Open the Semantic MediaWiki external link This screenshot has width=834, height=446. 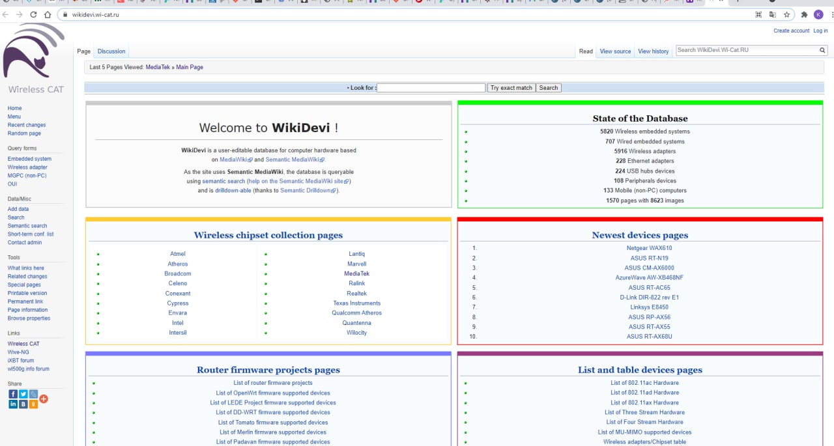(295, 160)
